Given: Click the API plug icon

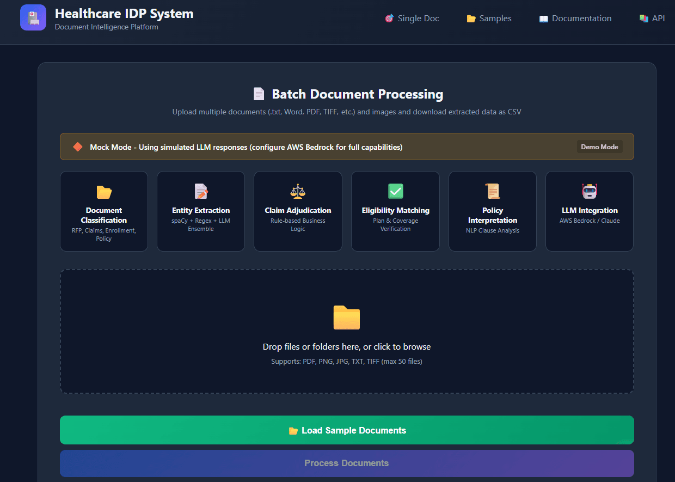Looking at the screenshot, I should 643,18.
